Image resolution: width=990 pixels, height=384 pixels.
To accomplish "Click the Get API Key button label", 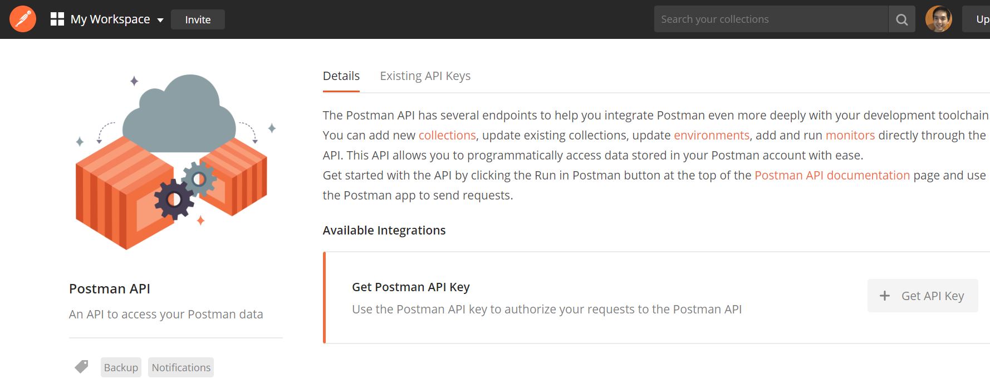I will 933,296.
